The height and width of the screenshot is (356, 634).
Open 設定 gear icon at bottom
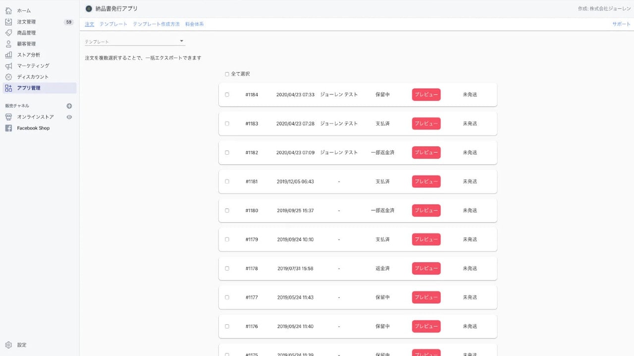click(8, 345)
